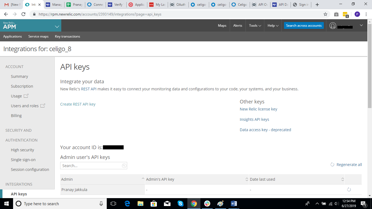Viewport: 372px width, 209px height.
Task: Regenerate Pranay Jakkula's API key icon
Action: pos(349,189)
